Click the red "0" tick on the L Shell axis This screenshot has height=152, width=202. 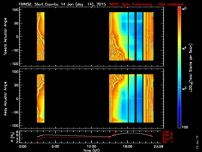pyautogui.click(x=166, y=142)
